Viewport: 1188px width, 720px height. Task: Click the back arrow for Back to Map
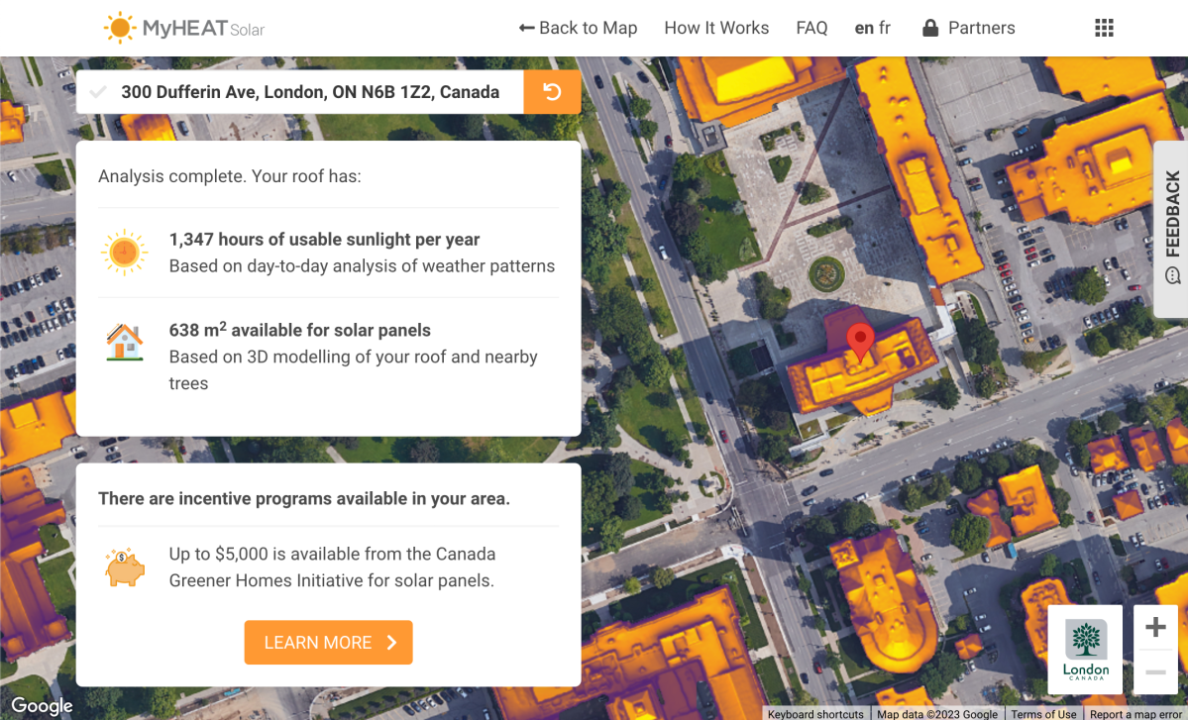click(x=526, y=28)
